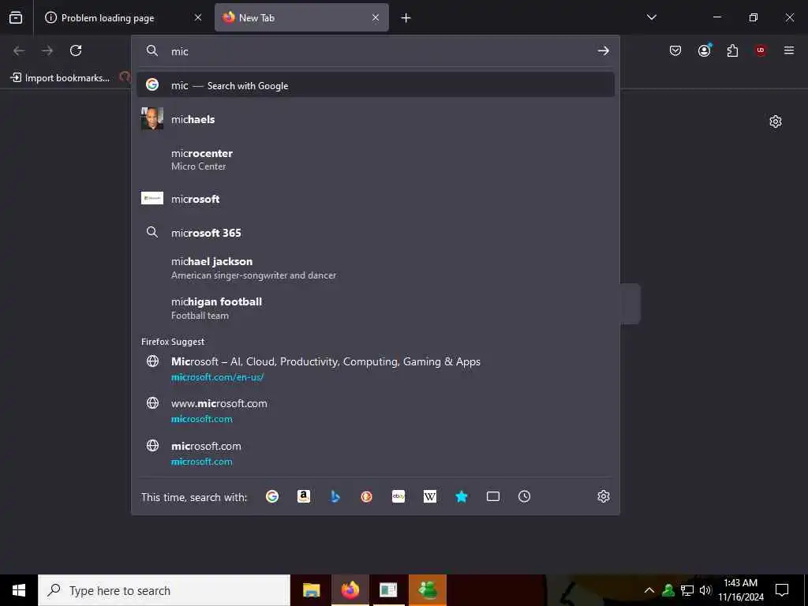Open microsoft.com/en-us/ Firefox Suggest result
Screen dimensions: 808x606
375,369
